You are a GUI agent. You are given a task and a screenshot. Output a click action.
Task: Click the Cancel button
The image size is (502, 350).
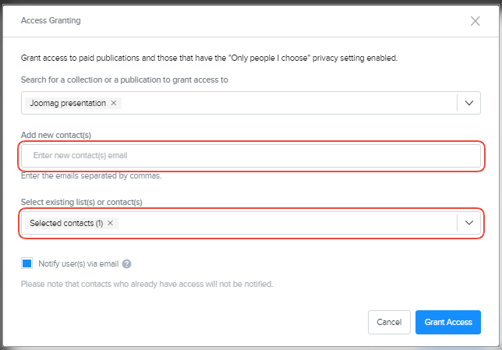click(x=388, y=322)
